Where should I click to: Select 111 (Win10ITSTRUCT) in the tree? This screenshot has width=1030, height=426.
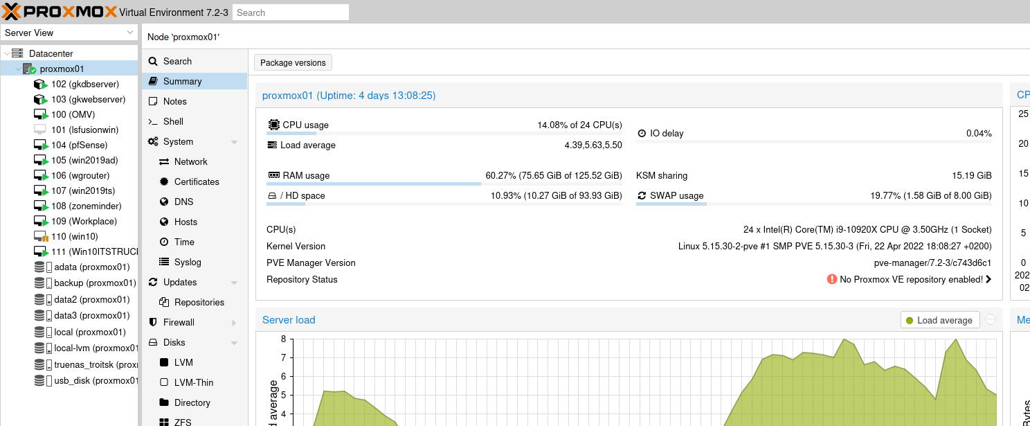pos(69,251)
